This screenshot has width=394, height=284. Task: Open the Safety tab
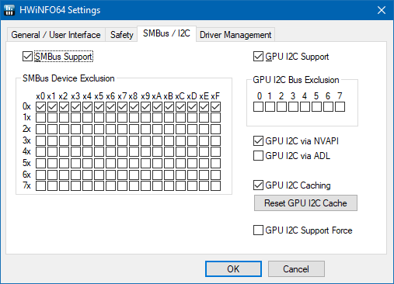pos(121,35)
